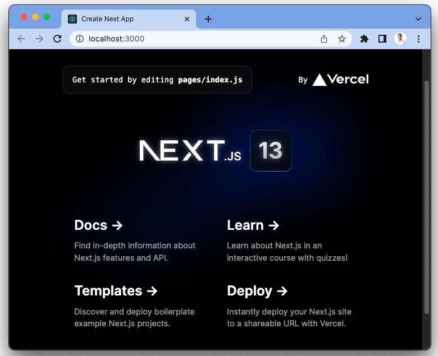Reload the localhost page
Viewport: 438px width, 356px height.
pos(57,39)
